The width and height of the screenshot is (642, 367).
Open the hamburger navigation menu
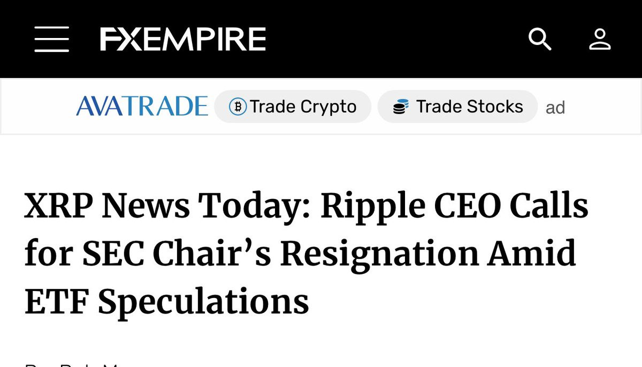[x=52, y=40]
